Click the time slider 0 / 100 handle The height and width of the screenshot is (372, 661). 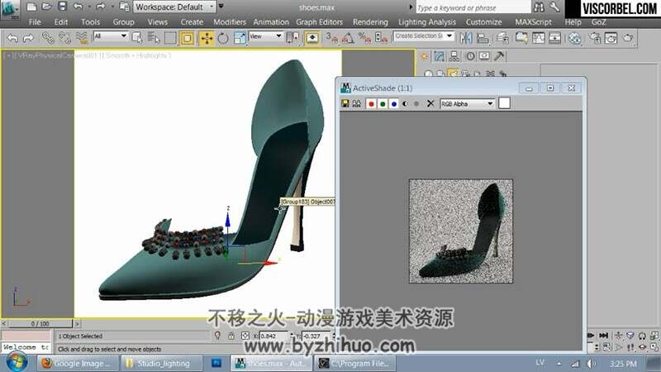40,323
